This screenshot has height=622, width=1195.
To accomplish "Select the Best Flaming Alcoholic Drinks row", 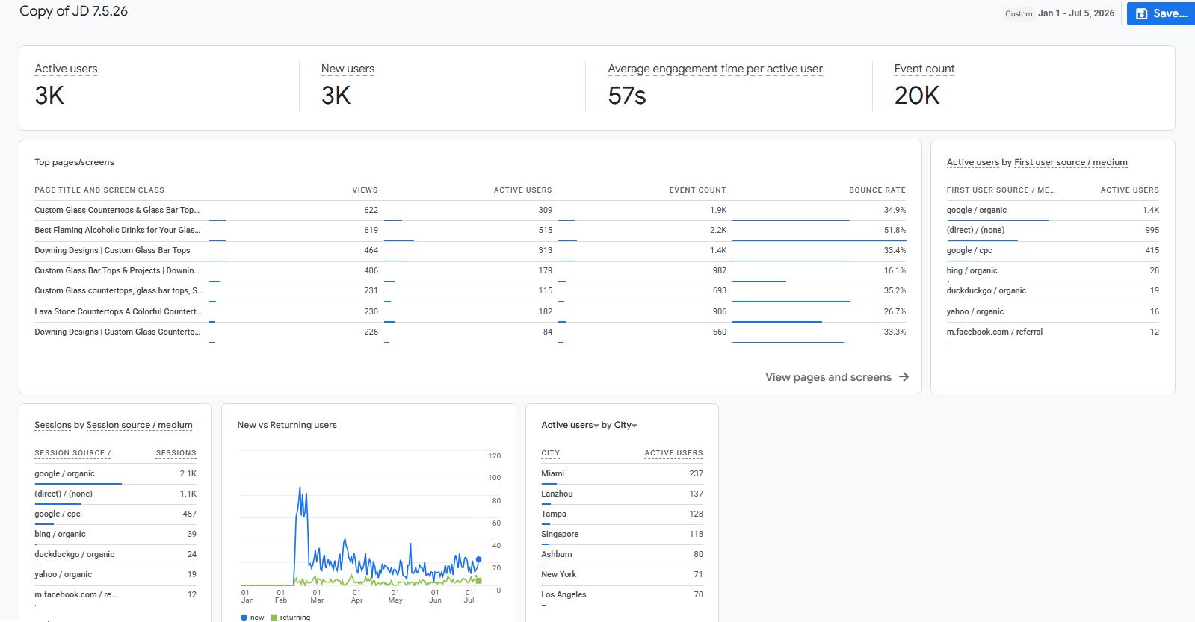I will click(x=470, y=230).
